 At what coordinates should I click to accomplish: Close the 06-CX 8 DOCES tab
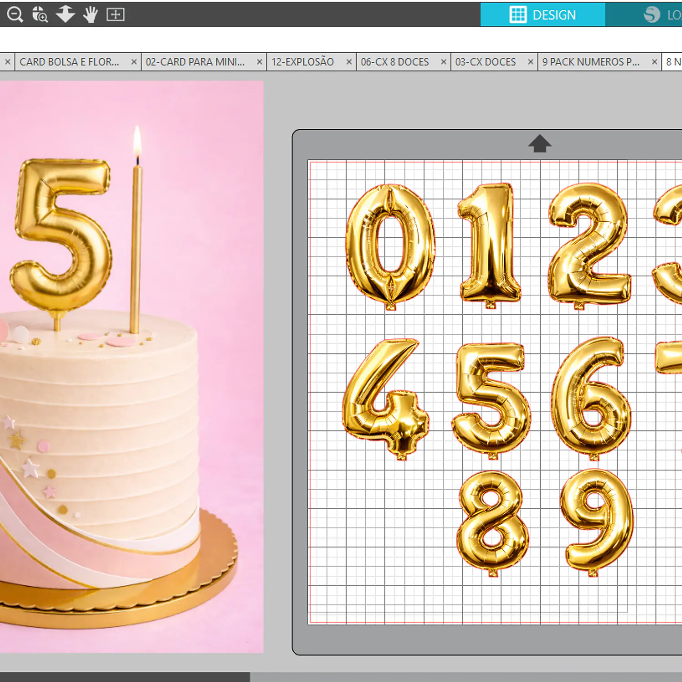tap(444, 62)
